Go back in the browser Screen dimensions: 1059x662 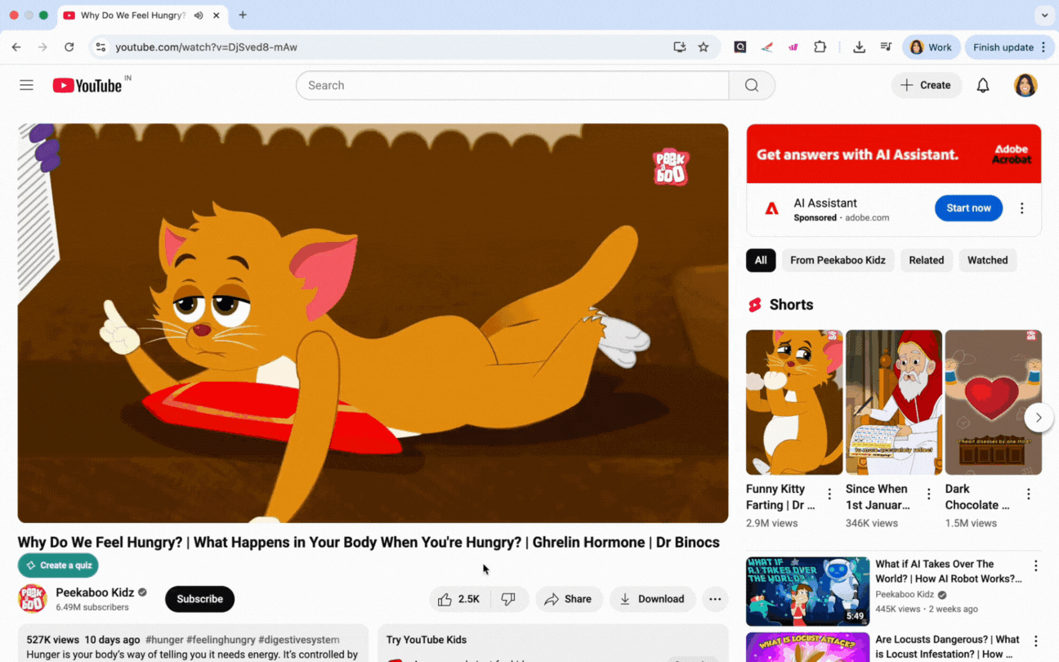click(x=16, y=47)
